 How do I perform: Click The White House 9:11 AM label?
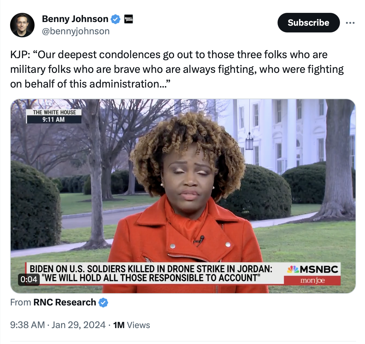(x=54, y=116)
